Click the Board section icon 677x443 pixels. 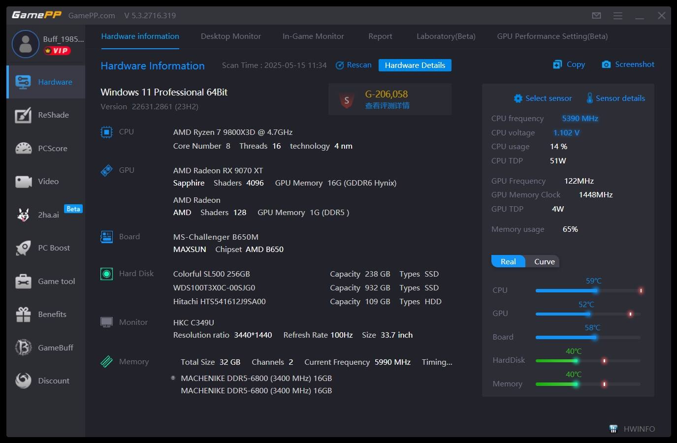106,237
